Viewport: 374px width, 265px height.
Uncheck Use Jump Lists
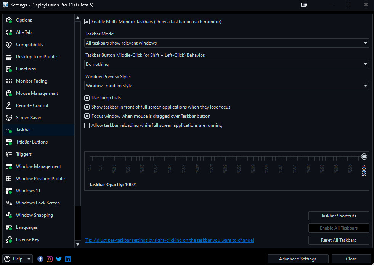(x=87, y=98)
